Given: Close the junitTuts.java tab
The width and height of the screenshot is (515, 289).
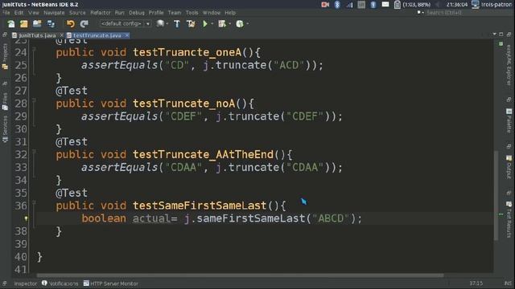Looking at the screenshot, I should tap(61, 35).
